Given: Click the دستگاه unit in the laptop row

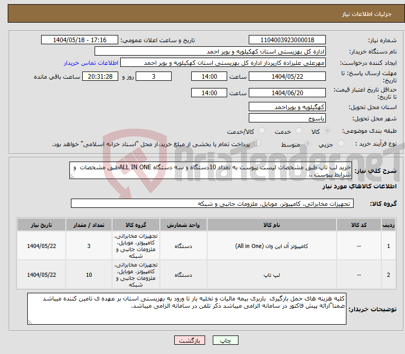Looking at the screenshot, I should point(183,275).
